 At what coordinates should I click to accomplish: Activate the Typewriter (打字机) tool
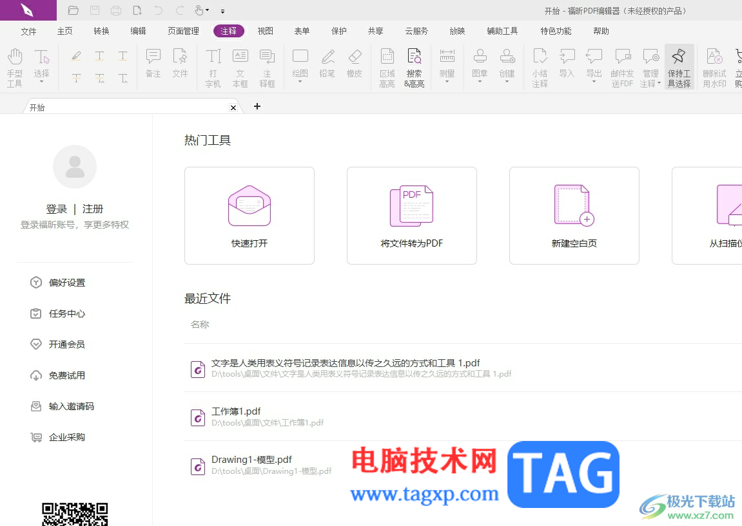click(x=213, y=68)
